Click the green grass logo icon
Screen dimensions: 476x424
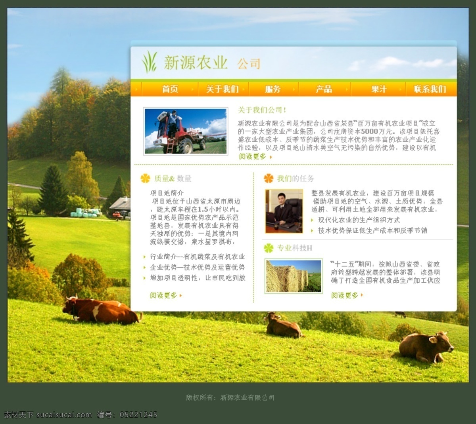point(150,62)
